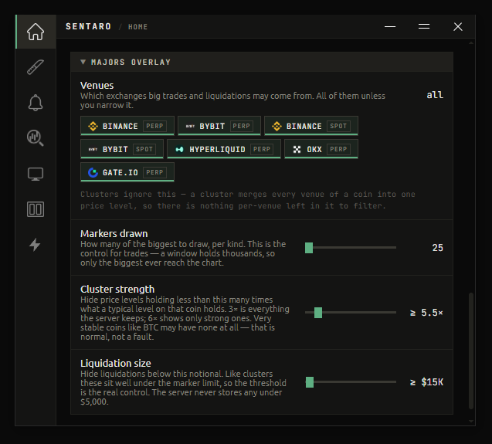Image resolution: width=492 pixels, height=444 pixels.
Task: Click the Markers drawn slider
Action: (x=351, y=248)
